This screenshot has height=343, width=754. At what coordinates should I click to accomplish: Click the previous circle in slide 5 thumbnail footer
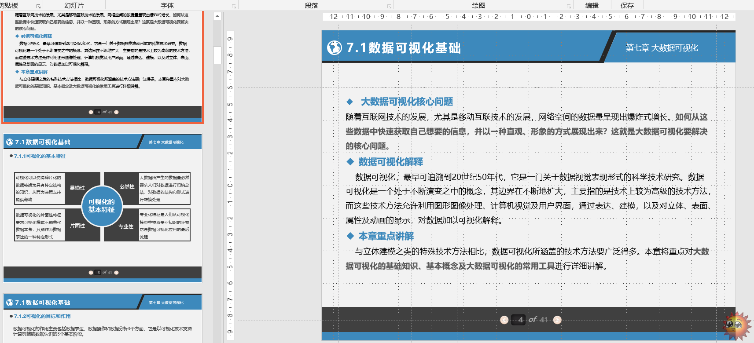pyautogui.click(x=91, y=273)
